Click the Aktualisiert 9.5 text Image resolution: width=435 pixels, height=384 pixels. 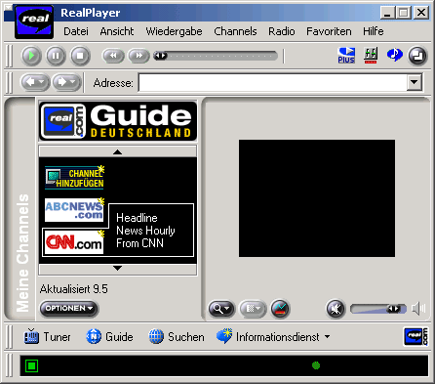point(74,289)
